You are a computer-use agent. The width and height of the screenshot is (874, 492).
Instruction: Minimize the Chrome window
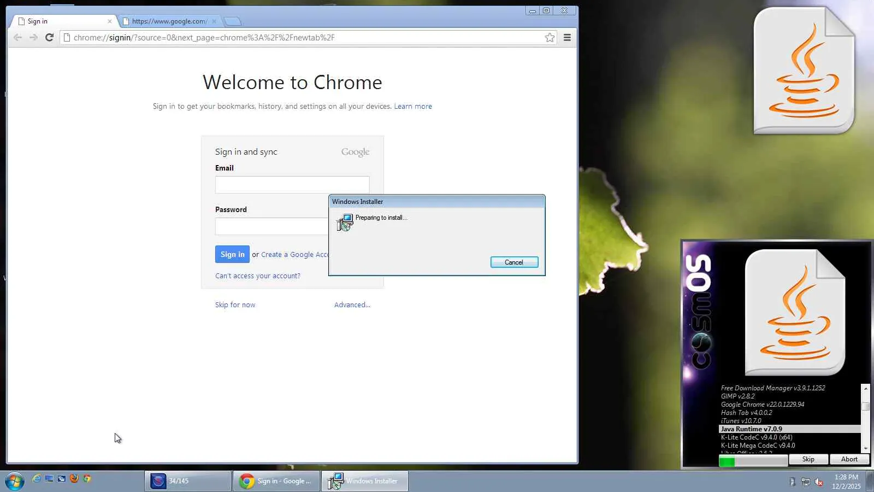pyautogui.click(x=533, y=10)
